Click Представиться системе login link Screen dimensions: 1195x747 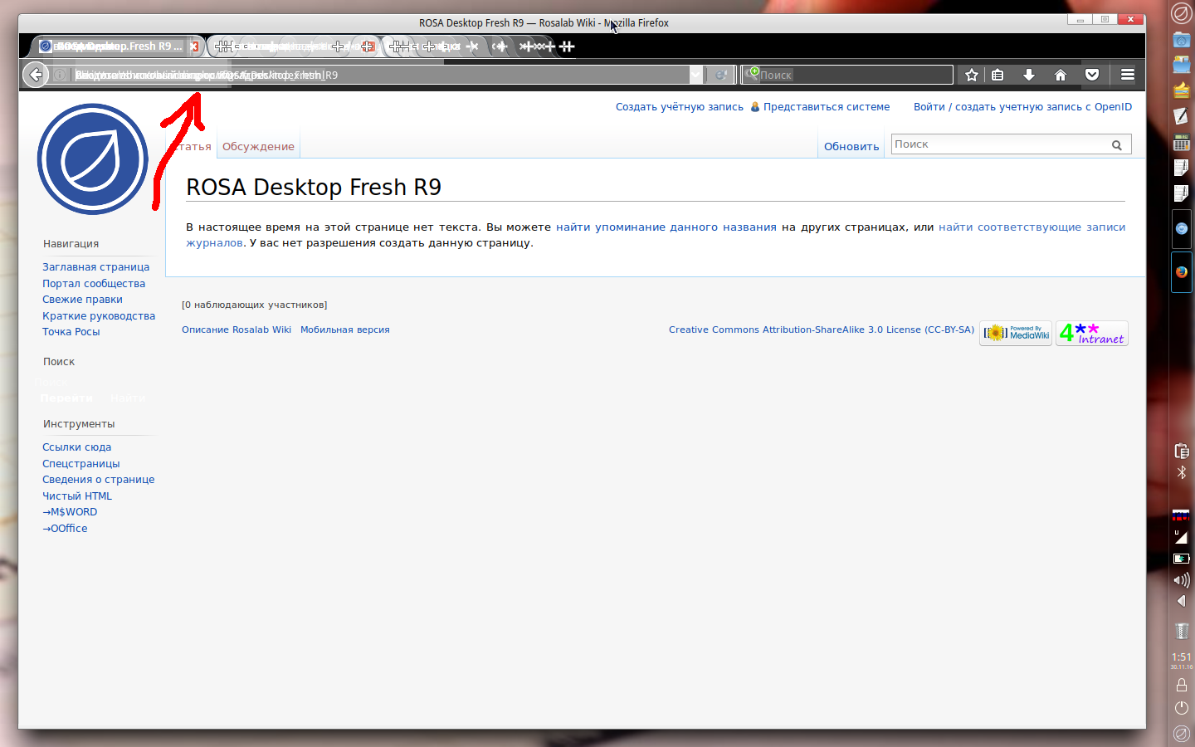click(827, 107)
